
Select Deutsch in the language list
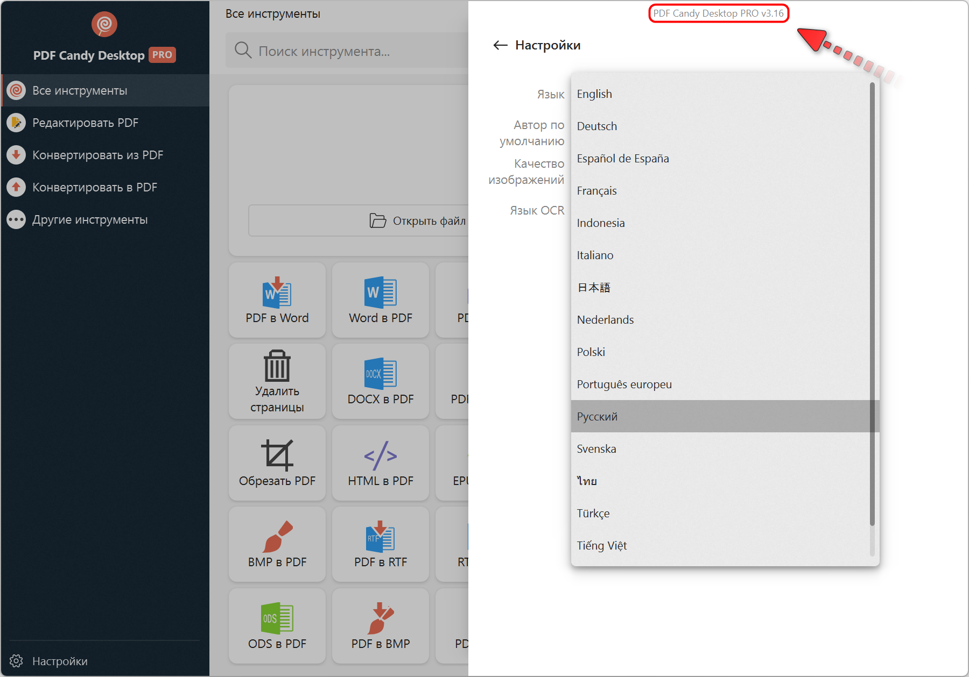[720, 126]
